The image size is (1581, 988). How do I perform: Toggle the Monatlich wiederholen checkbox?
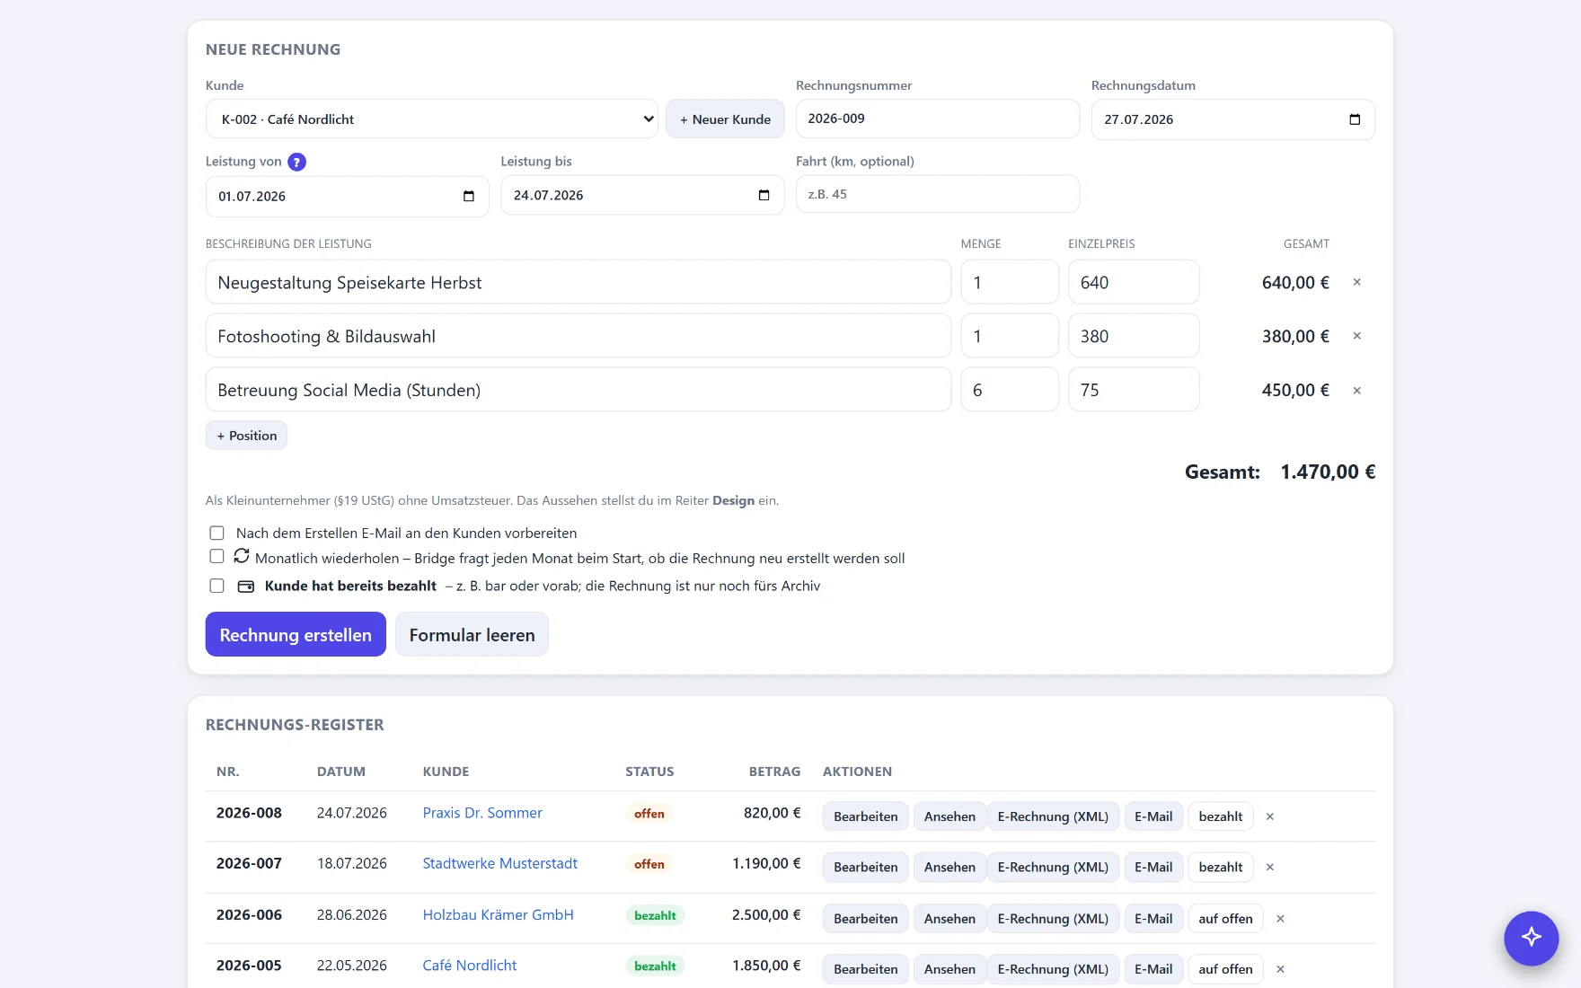point(216,557)
